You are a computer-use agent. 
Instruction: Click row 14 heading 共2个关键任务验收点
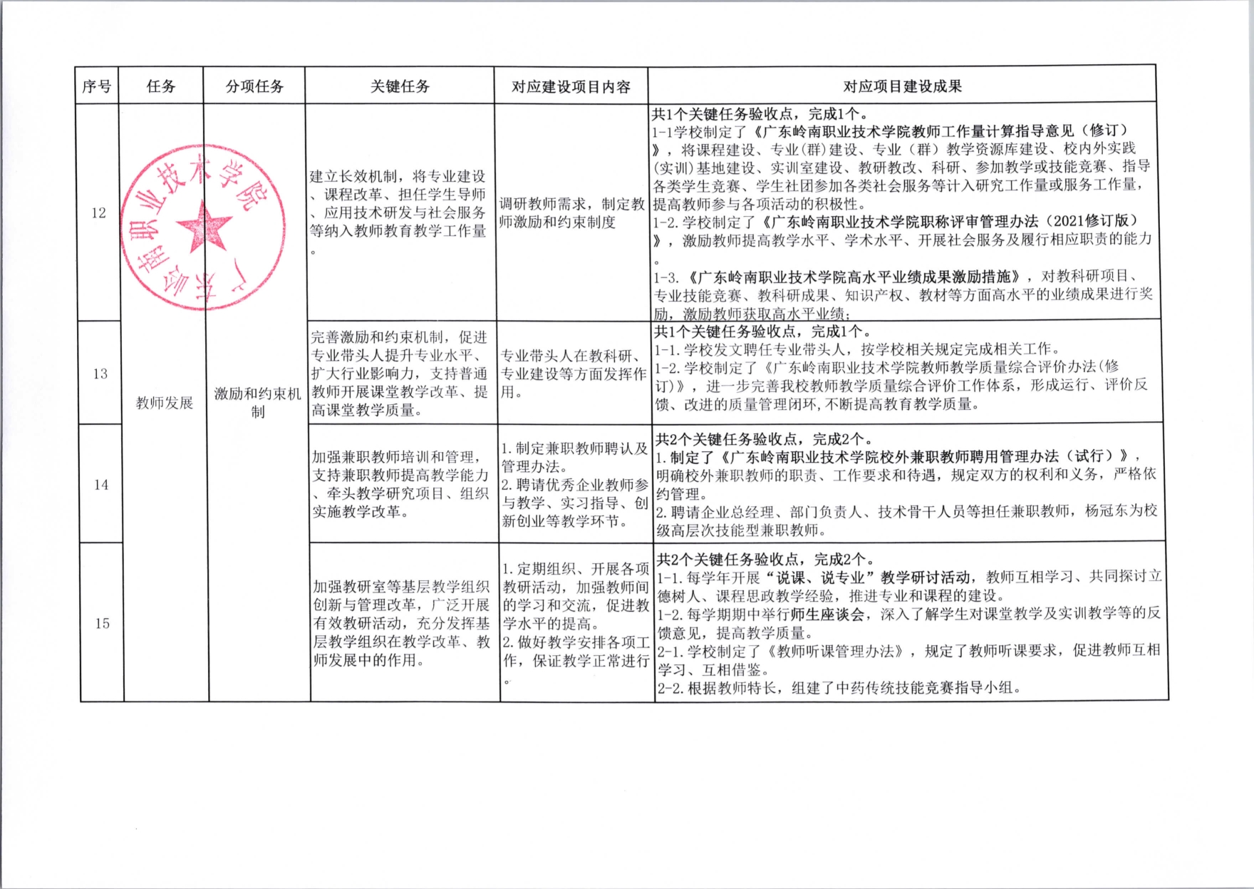pos(765,438)
